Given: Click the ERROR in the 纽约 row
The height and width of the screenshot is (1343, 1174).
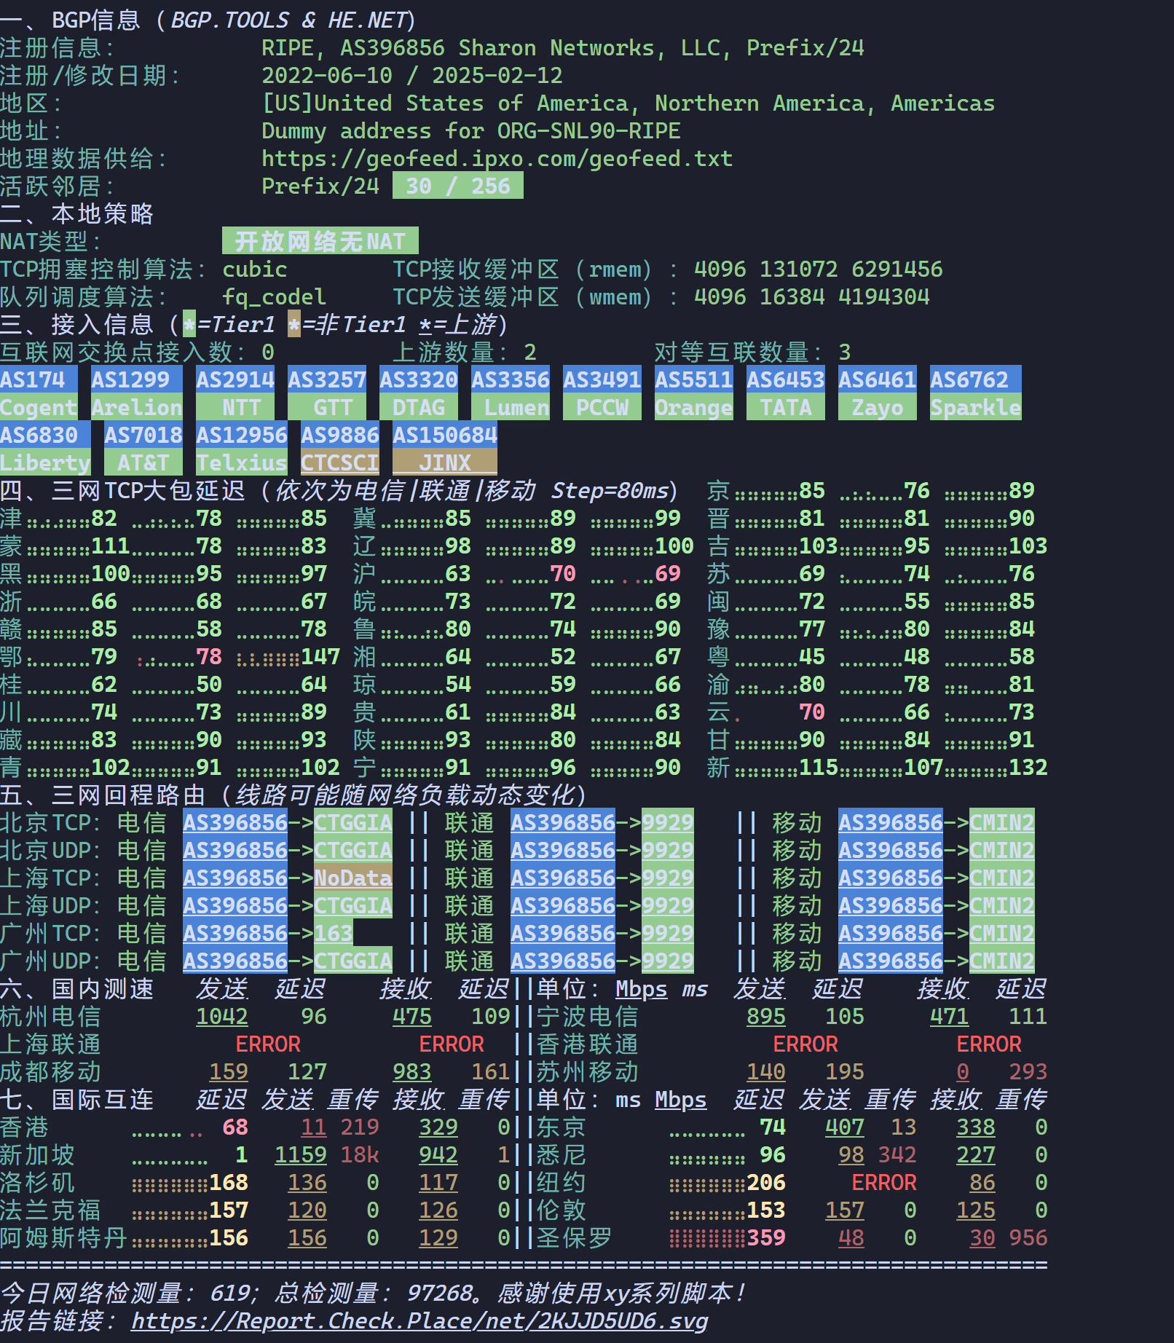Looking at the screenshot, I should click(884, 1183).
